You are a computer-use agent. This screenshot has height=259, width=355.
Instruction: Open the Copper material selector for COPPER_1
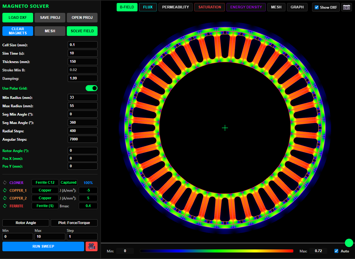tap(45, 190)
